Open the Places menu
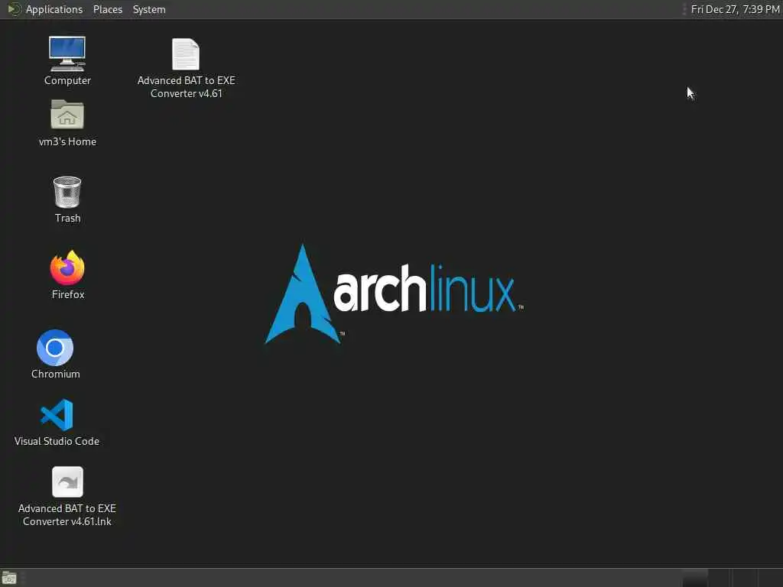 [x=108, y=9]
